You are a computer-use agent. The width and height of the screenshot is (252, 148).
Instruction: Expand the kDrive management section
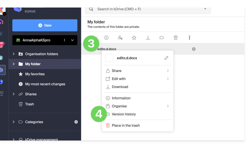14,139
